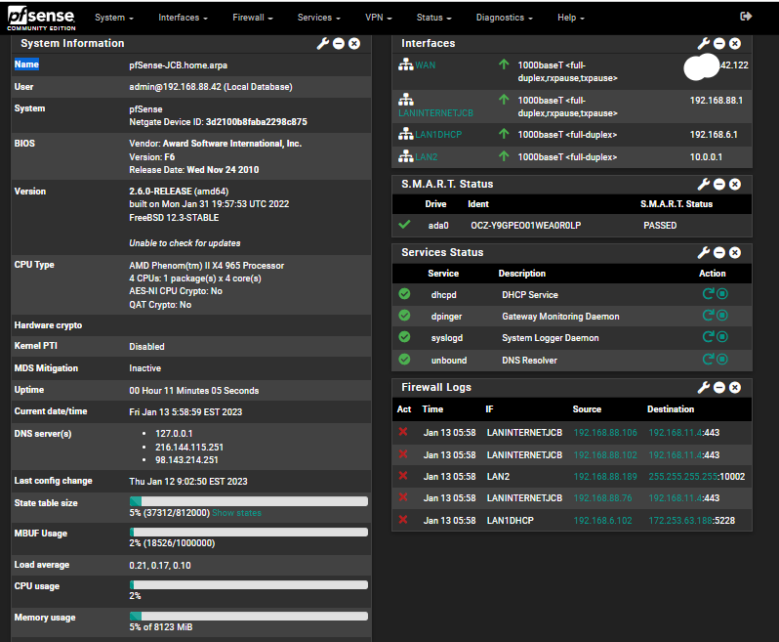The width and height of the screenshot is (779, 642).
Task: Open the WAN interface link
Action: click(426, 65)
